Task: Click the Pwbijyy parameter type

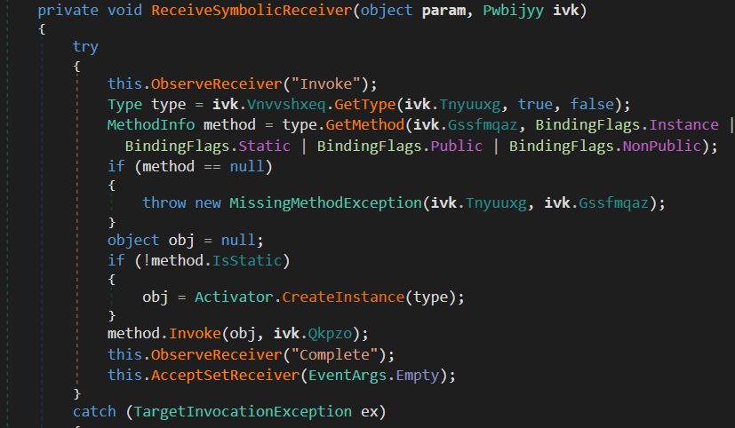Action: tap(514, 12)
